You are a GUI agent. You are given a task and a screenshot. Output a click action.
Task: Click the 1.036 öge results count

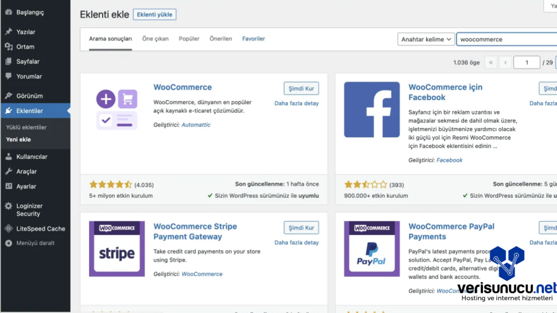[466, 62]
